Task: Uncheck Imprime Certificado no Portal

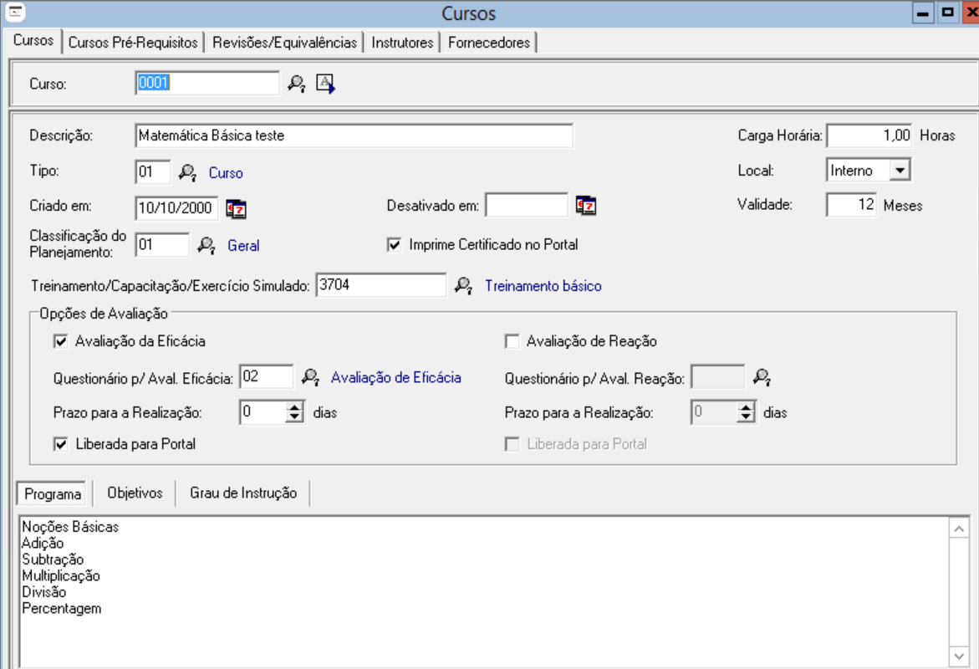Action: click(x=395, y=245)
